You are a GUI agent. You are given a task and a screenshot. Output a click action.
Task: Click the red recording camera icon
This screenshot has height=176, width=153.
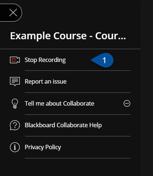[15, 60]
